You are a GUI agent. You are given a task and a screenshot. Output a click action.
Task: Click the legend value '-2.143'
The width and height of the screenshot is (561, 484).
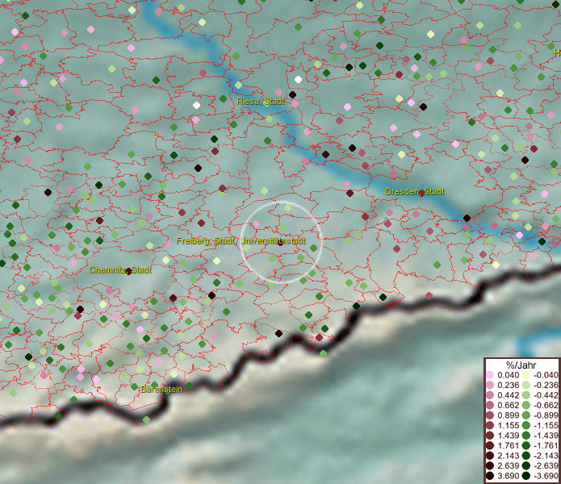(546, 456)
